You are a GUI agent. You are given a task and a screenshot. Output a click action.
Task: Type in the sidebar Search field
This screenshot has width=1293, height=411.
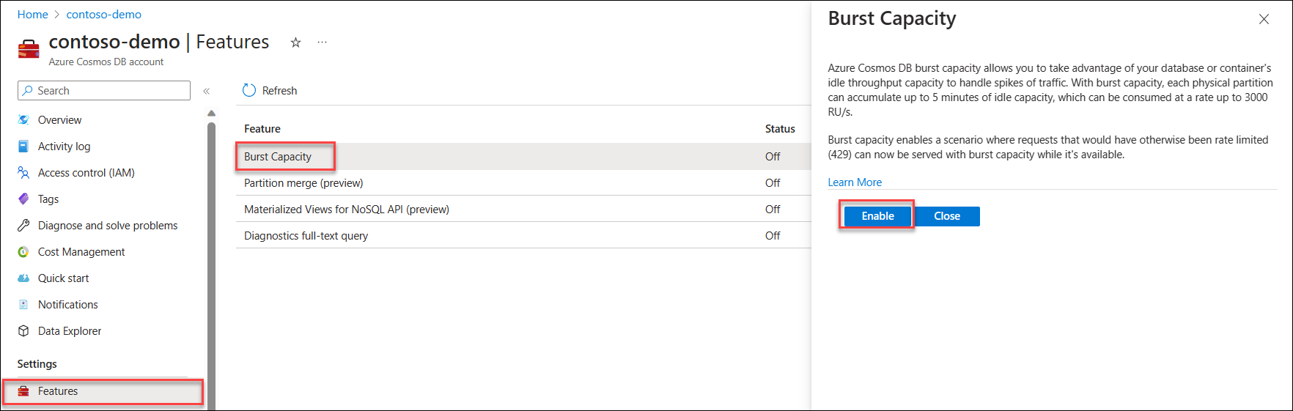click(110, 91)
